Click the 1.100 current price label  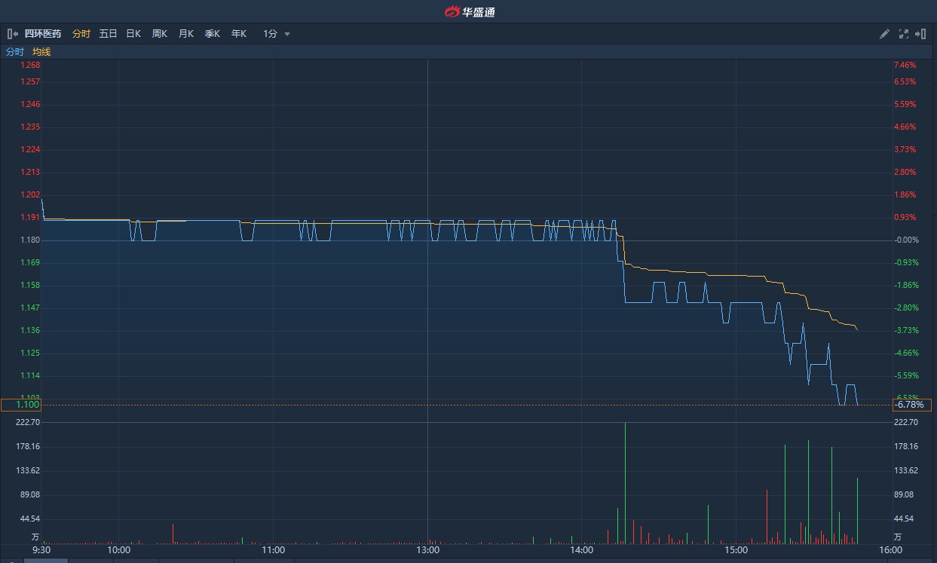coord(21,405)
